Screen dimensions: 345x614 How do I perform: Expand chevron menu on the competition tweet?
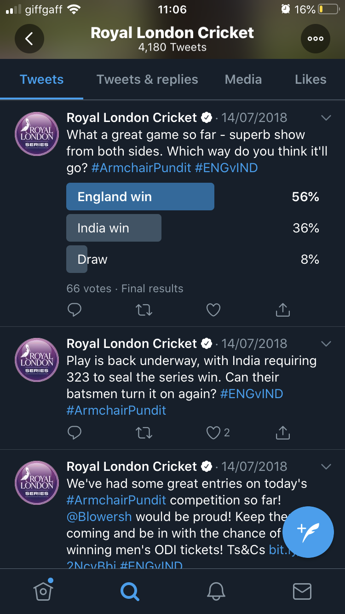(x=326, y=467)
